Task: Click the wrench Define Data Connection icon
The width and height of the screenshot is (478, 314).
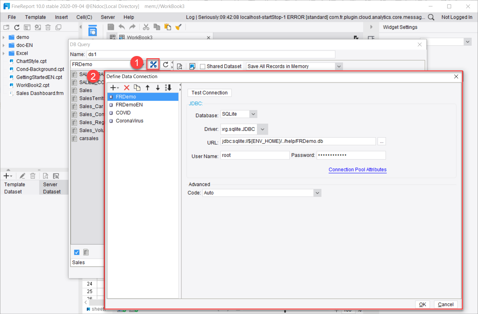Action: pos(153,65)
